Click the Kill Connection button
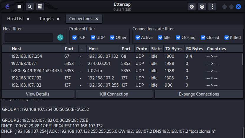Viewport: 245px width, 138px height. 114,94
